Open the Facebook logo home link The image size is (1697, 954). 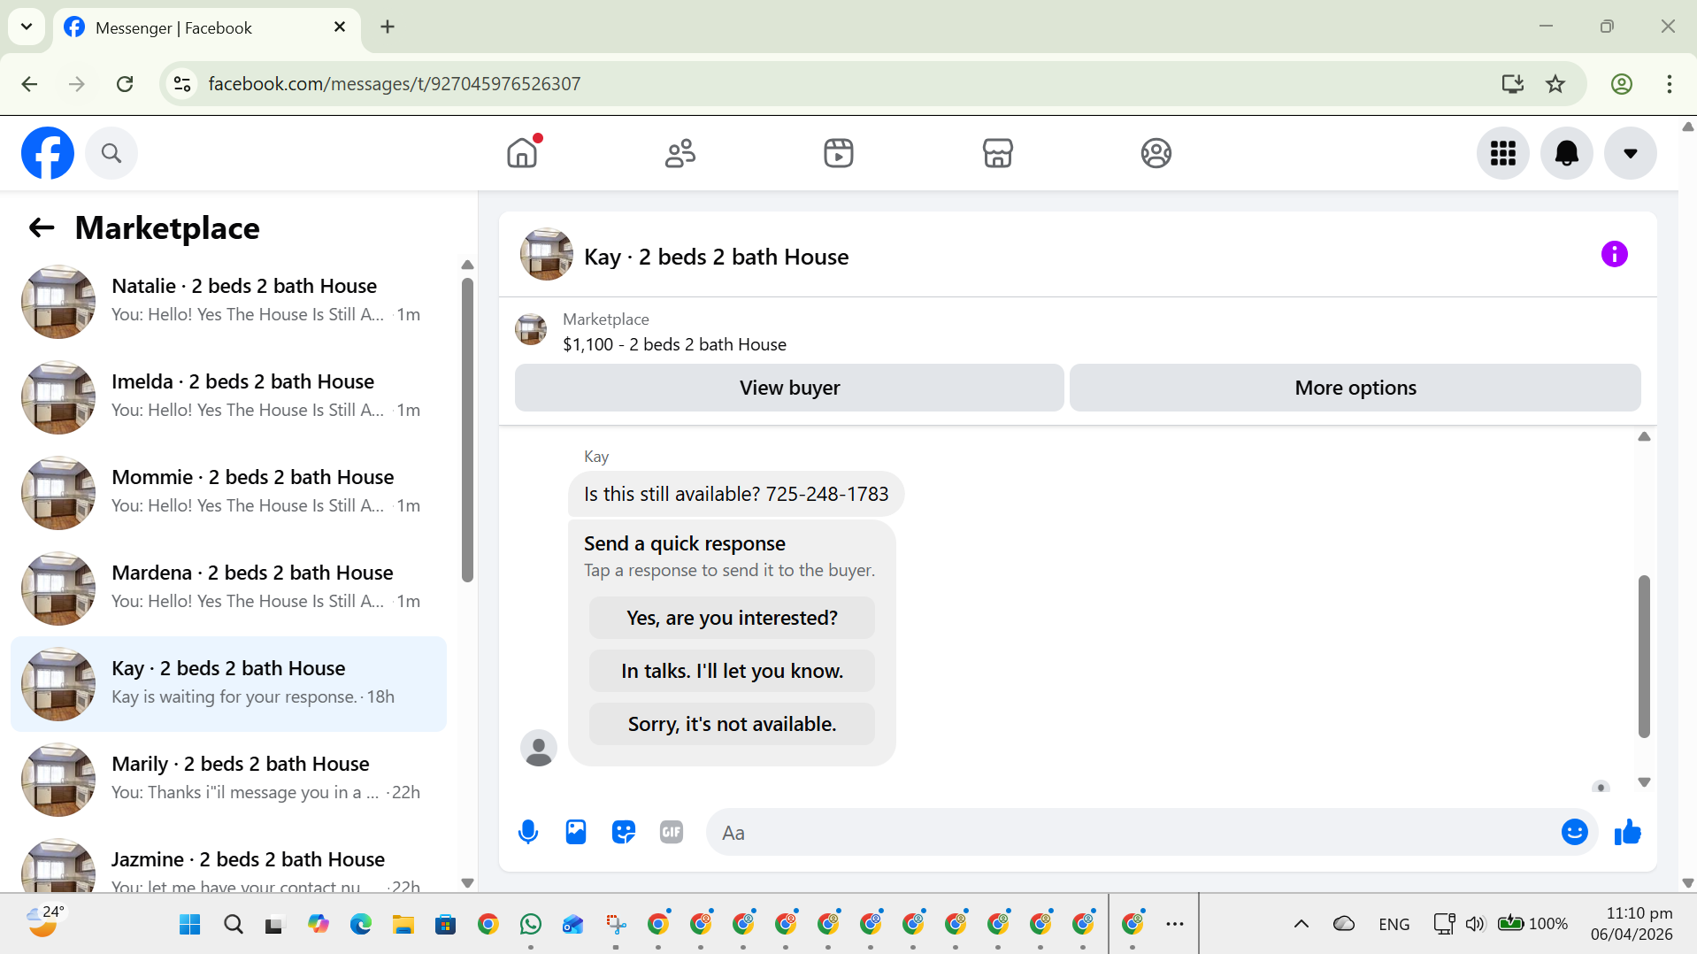(48, 153)
